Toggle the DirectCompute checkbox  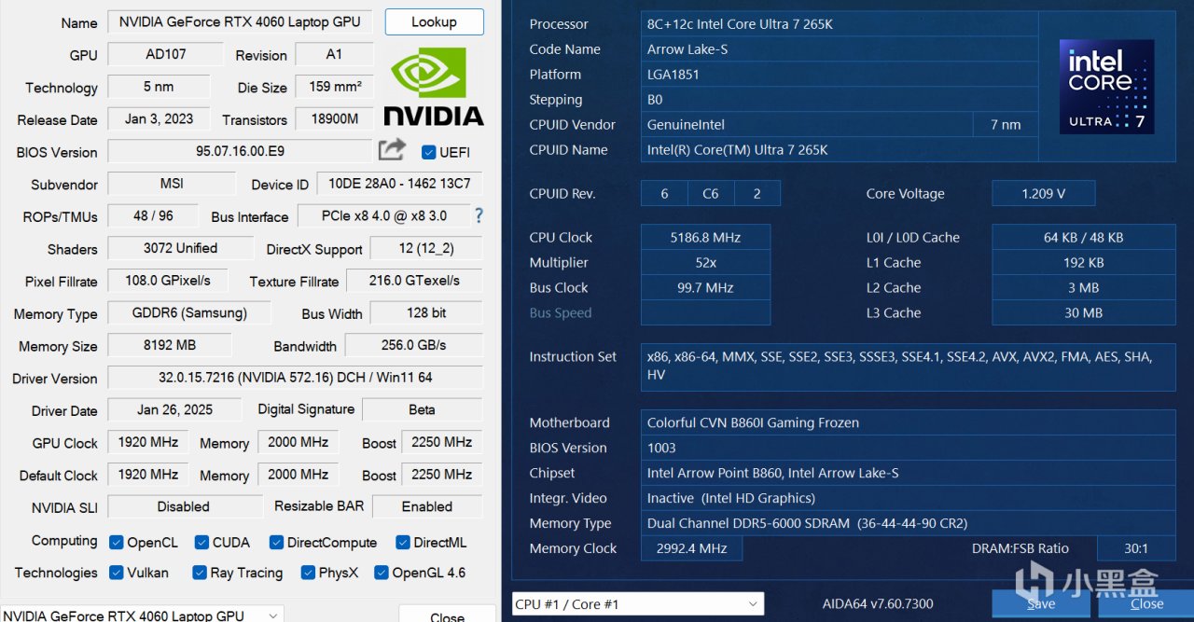point(276,542)
